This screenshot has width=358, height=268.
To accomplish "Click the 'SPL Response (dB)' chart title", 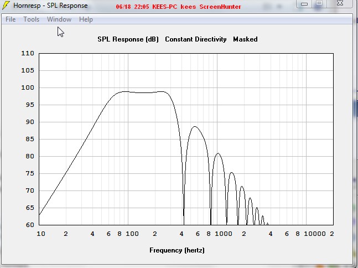I will 128,39.
